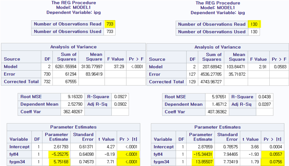
Task: Select Error sum of squares 61294
Action: [x=71, y=74]
